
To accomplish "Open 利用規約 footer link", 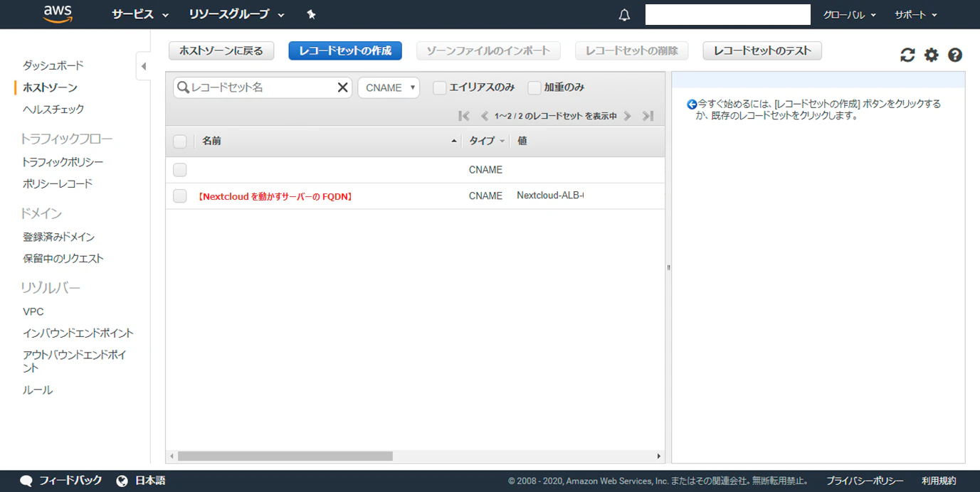I will [x=939, y=481].
